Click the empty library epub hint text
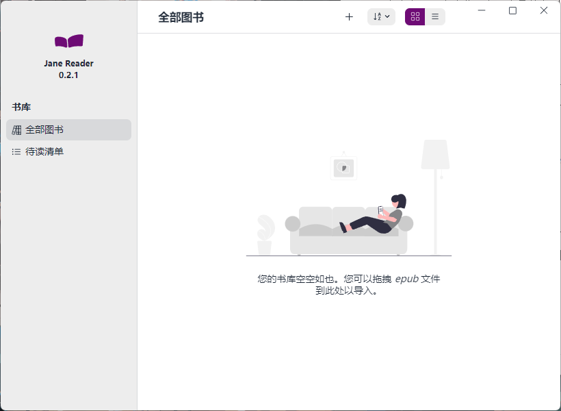561x411 pixels. 349,284
